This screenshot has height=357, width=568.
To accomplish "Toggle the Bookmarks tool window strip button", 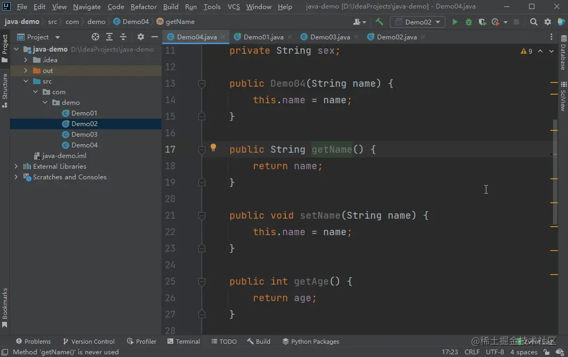I will [x=5, y=308].
